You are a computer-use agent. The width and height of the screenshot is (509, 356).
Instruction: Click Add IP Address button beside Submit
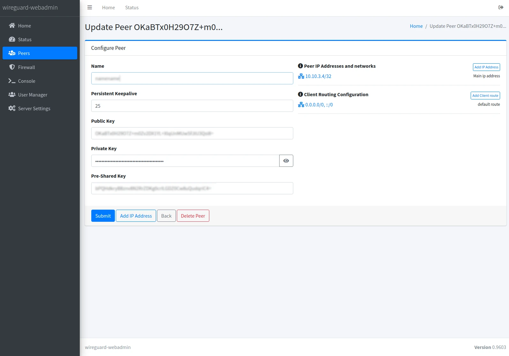(136, 216)
